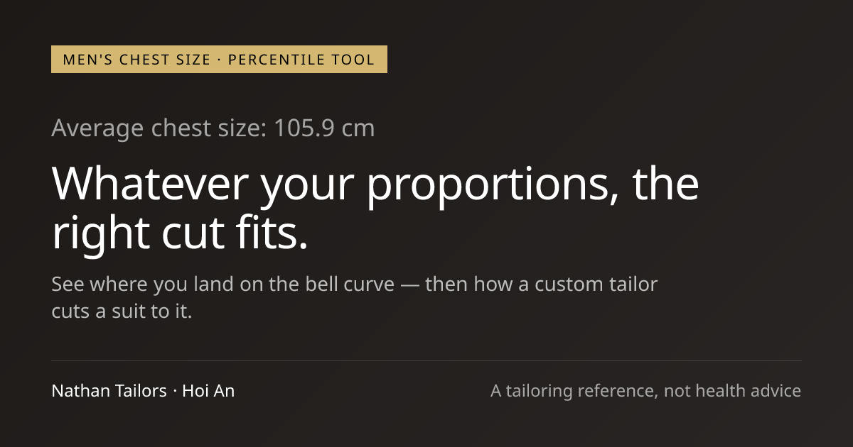Open the Nathan Tailors brand name
Image resolution: width=853 pixels, height=447 pixels.
[x=109, y=391]
